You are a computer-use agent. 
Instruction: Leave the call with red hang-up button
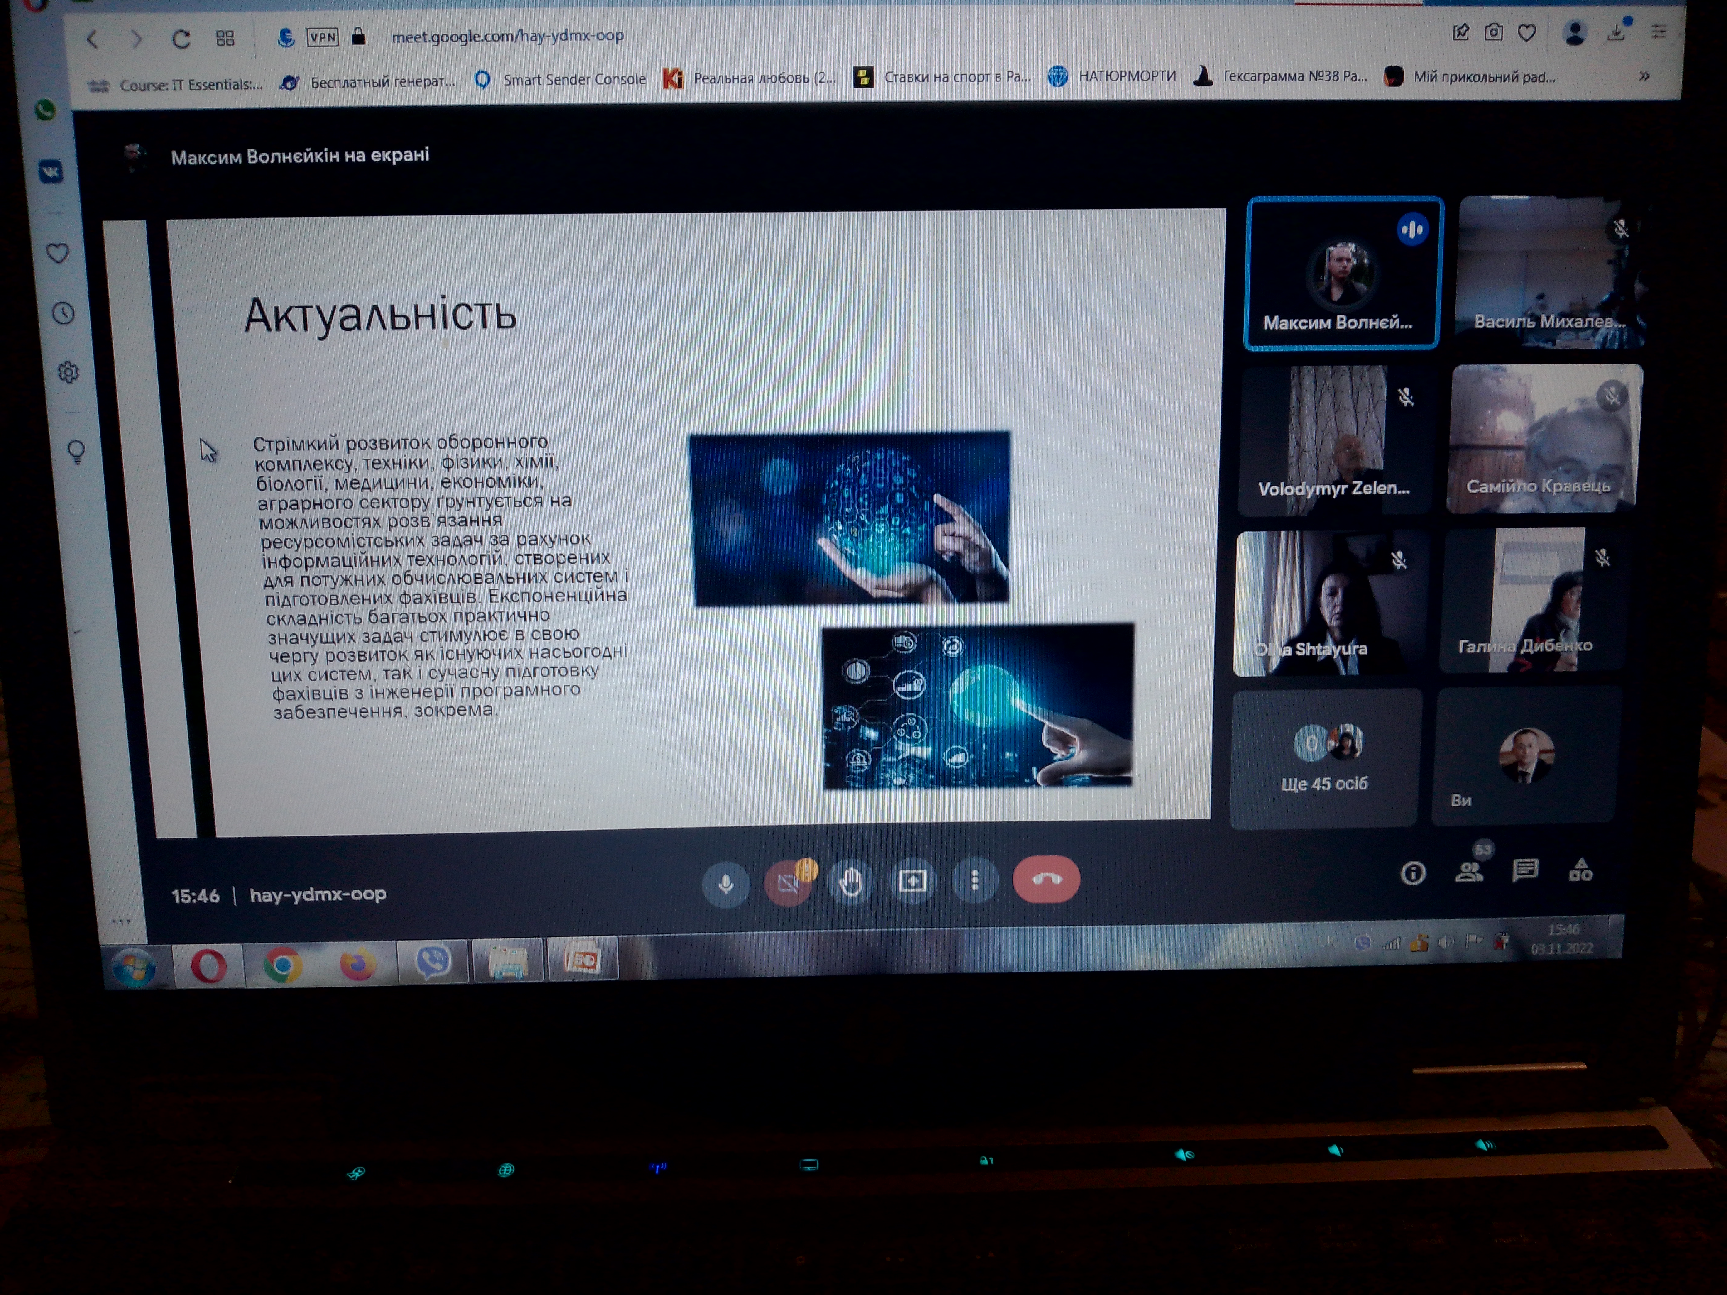pyautogui.click(x=1046, y=879)
